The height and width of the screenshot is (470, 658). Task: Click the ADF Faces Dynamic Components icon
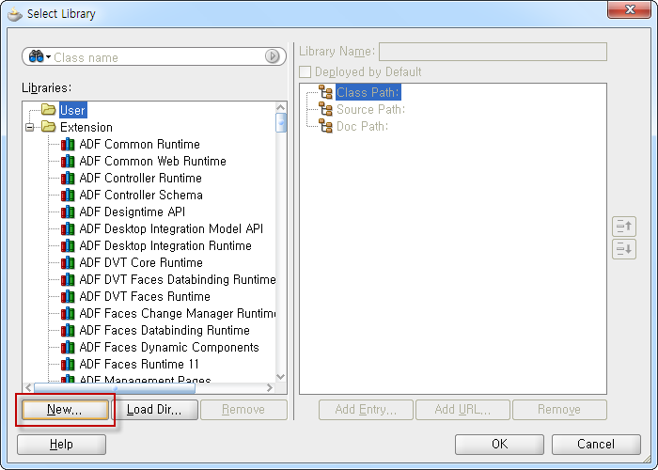coord(68,347)
